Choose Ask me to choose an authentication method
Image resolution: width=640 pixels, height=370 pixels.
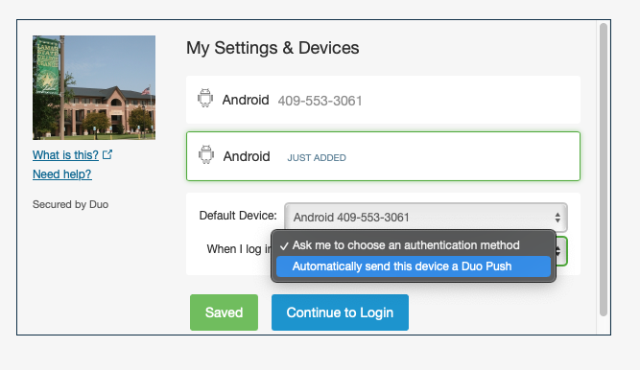(x=414, y=245)
